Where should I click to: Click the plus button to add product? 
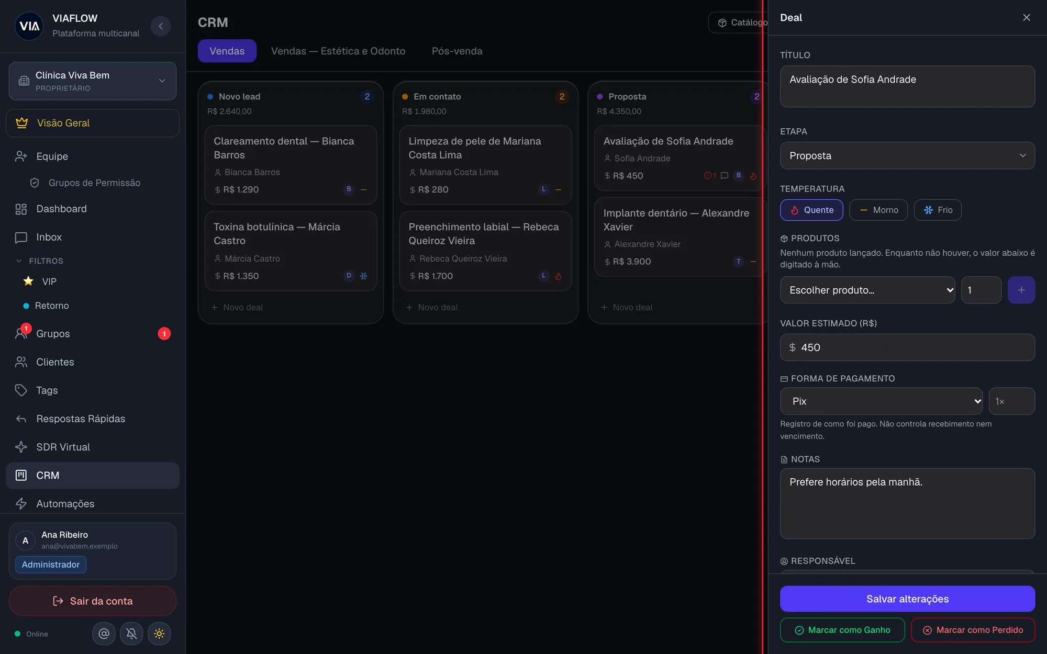tap(1021, 290)
